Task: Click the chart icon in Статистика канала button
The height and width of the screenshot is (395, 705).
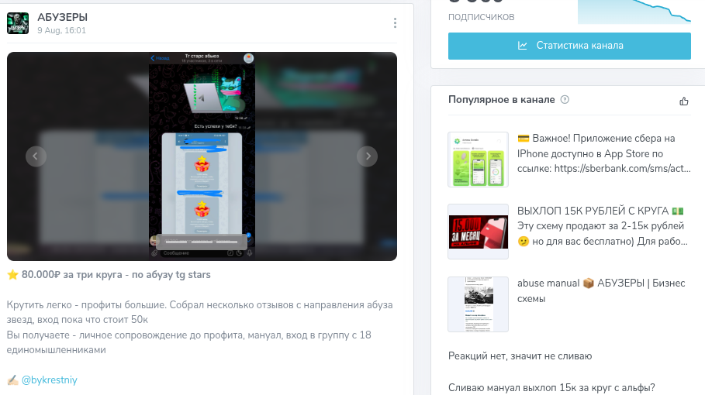Action: coord(523,46)
